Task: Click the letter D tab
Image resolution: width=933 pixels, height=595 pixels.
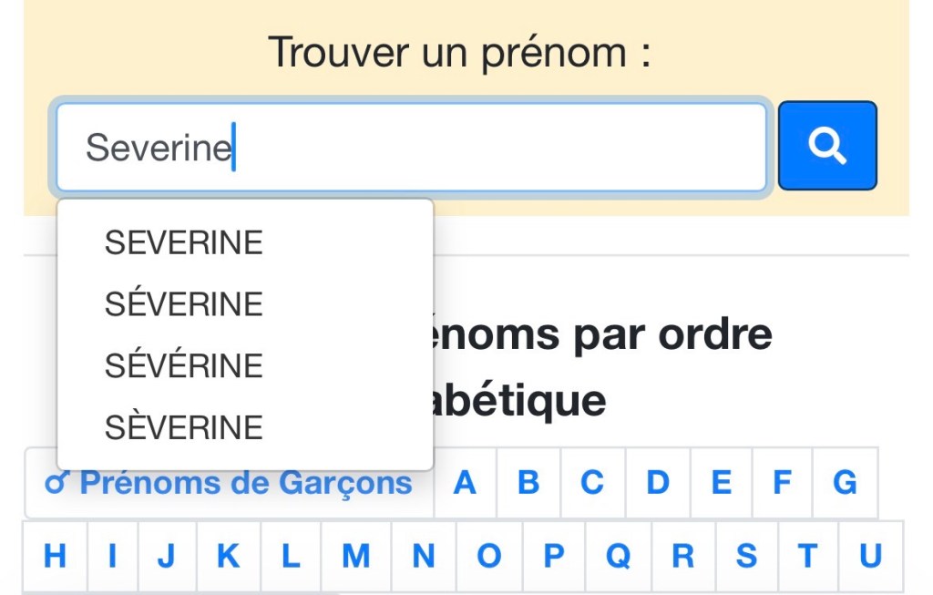Action: coord(656,484)
